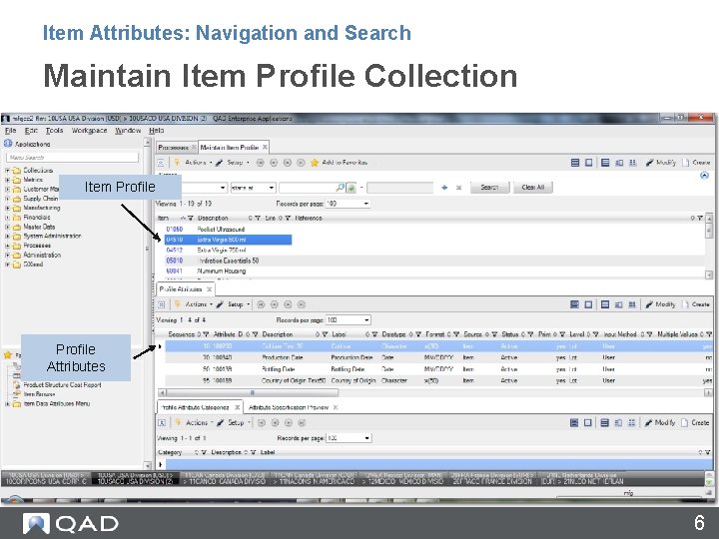Click the second view-layout icon in top toolbar
This screenshot has width=719, height=539.
(589, 163)
